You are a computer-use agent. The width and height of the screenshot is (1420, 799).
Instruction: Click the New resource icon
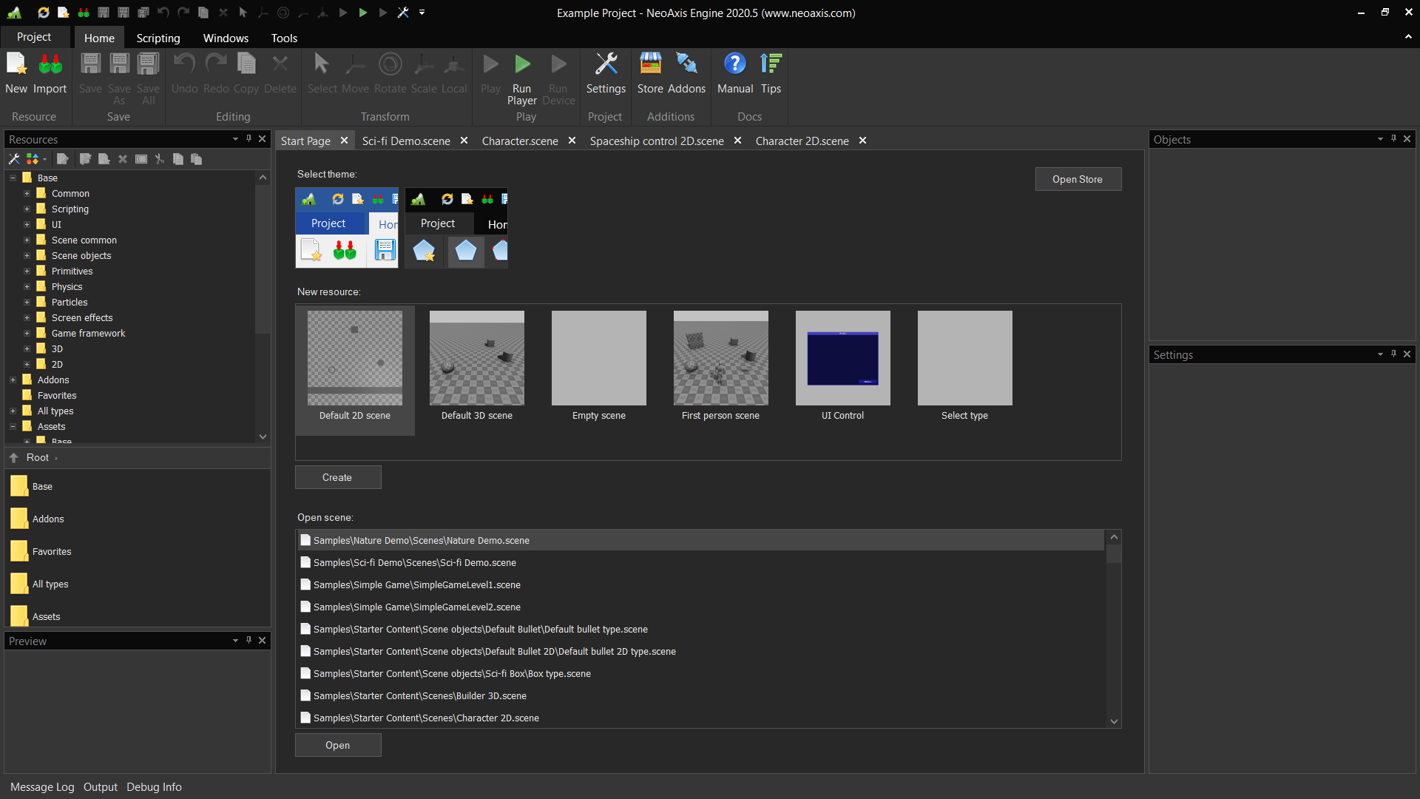(16, 65)
